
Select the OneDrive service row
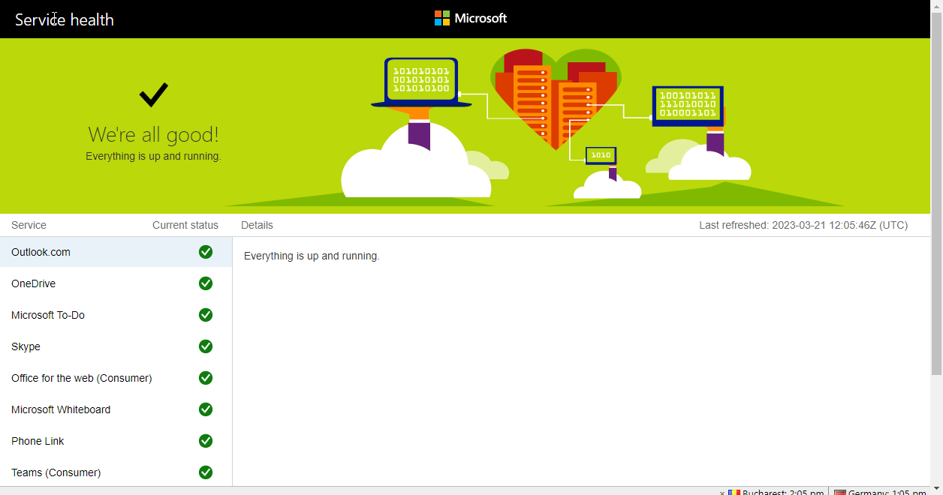(x=116, y=283)
